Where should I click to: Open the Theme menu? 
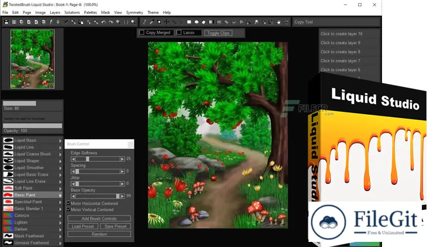point(153,13)
